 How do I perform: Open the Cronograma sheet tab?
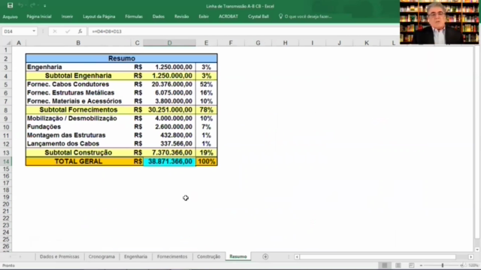(101, 256)
